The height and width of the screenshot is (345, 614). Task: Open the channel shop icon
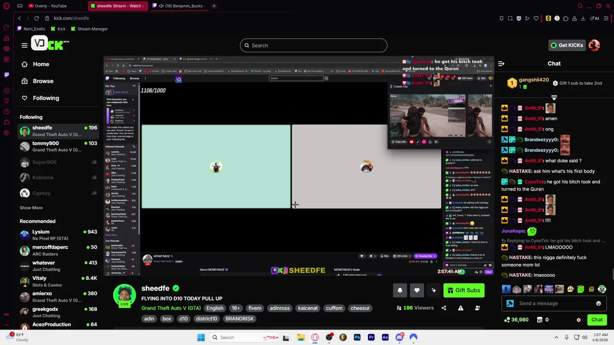(x=540, y=320)
